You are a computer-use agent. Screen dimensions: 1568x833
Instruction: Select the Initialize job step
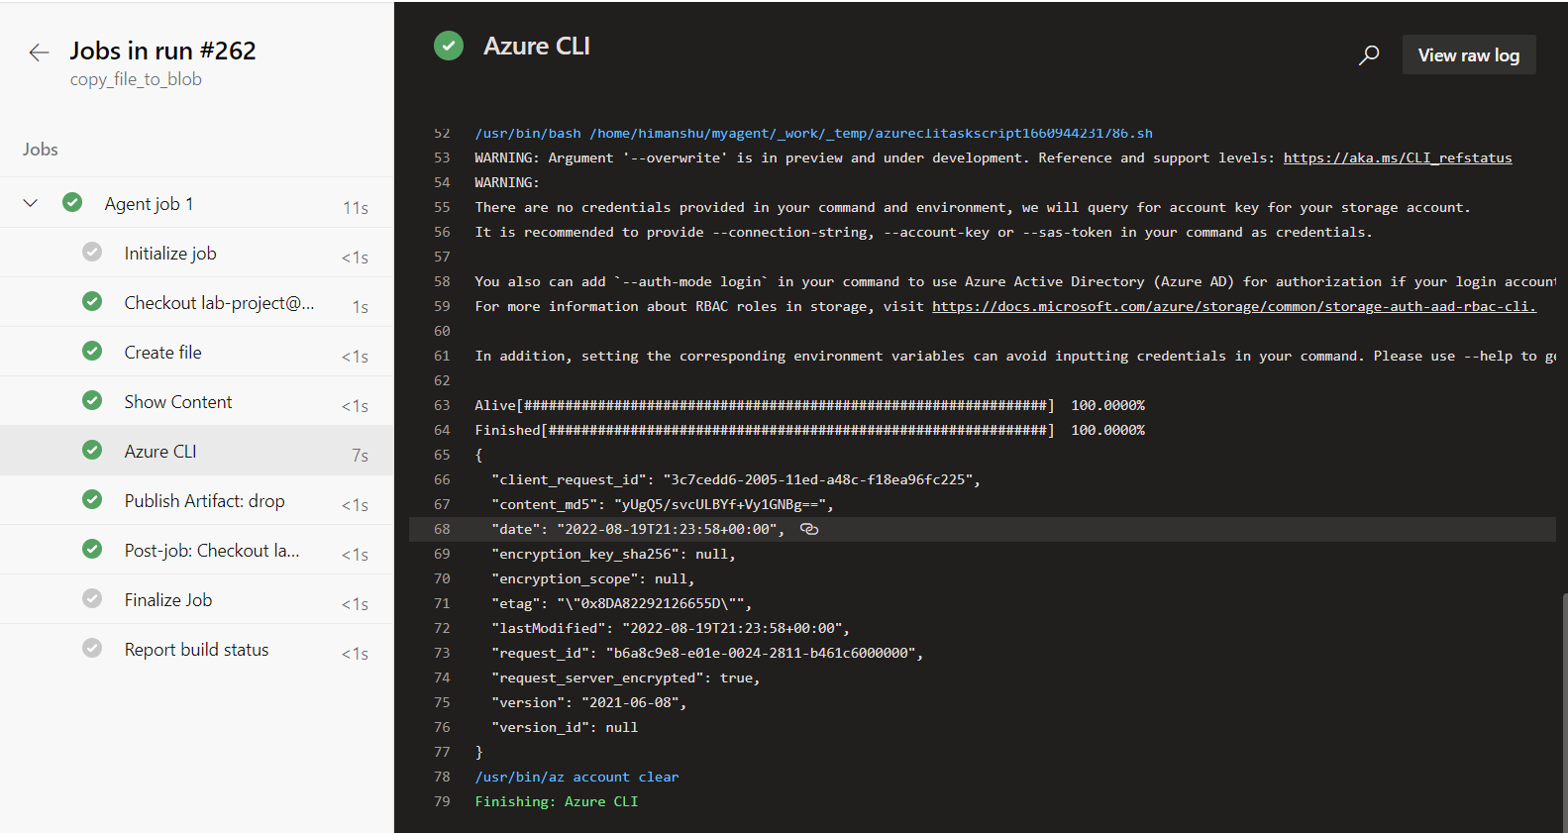point(197,254)
